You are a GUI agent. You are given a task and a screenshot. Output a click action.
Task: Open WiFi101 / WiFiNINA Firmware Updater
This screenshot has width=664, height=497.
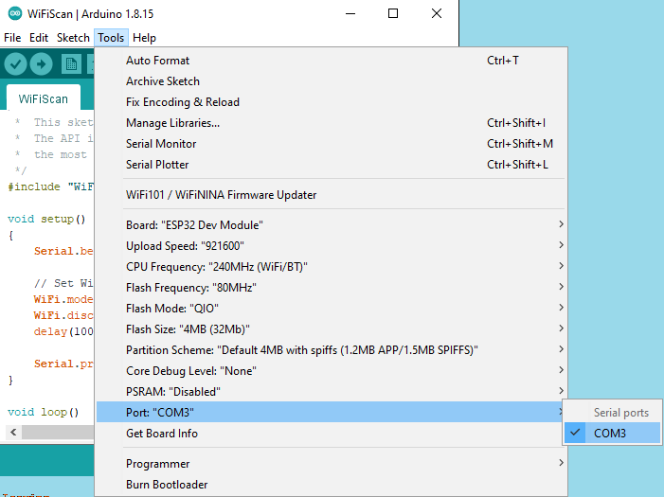coord(332,195)
